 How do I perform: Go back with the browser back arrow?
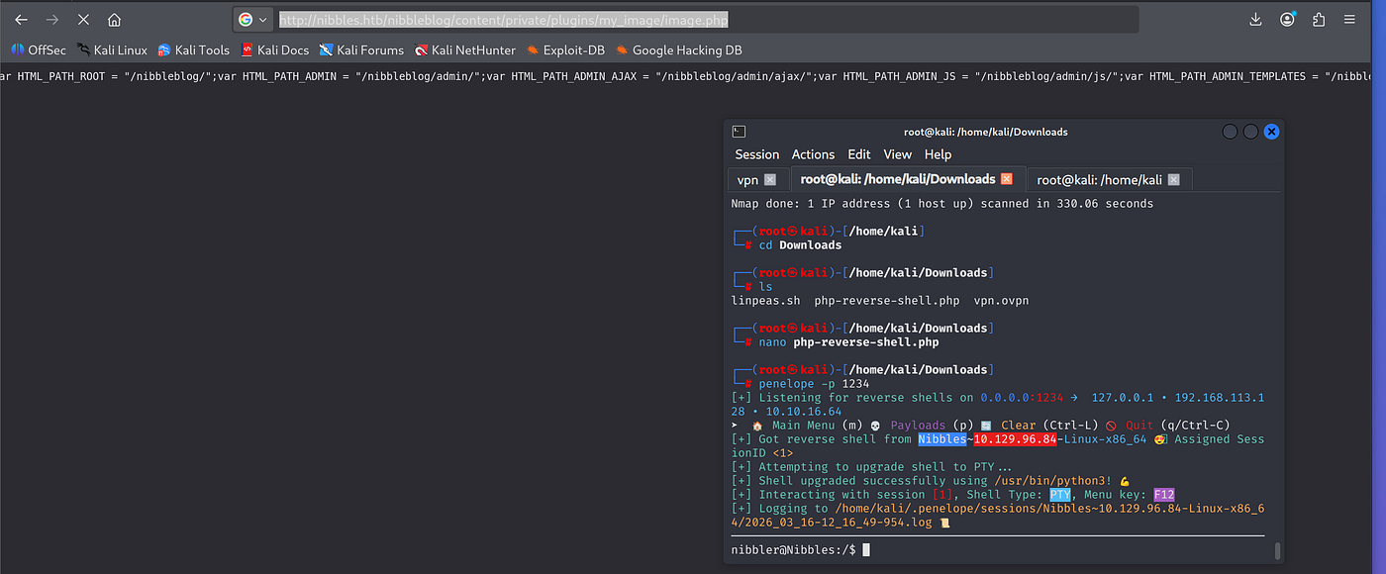(x=21, y=19)
